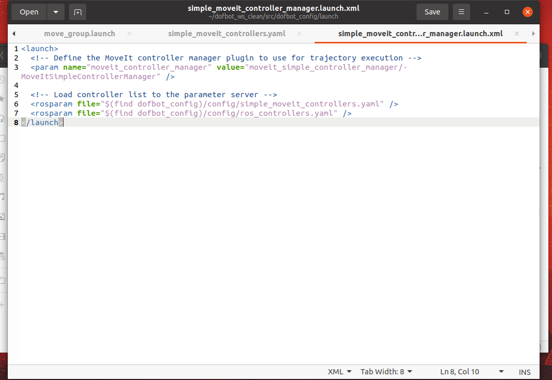Screen dimensions: 552x380
Task: Open the Ln 8, Col 10 position dropdown
Action: [471, 372]
